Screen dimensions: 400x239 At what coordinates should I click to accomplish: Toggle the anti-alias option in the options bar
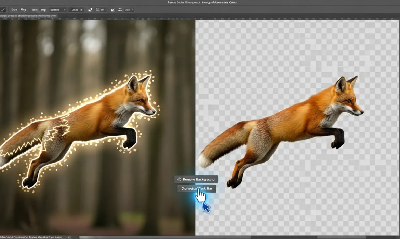tap(23, 10)
